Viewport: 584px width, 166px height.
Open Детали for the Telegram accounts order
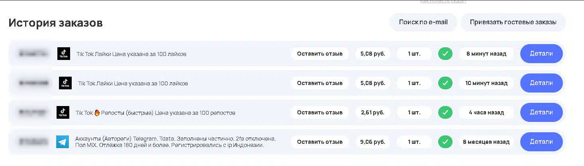pyautogui.click(x=541, y=142)
